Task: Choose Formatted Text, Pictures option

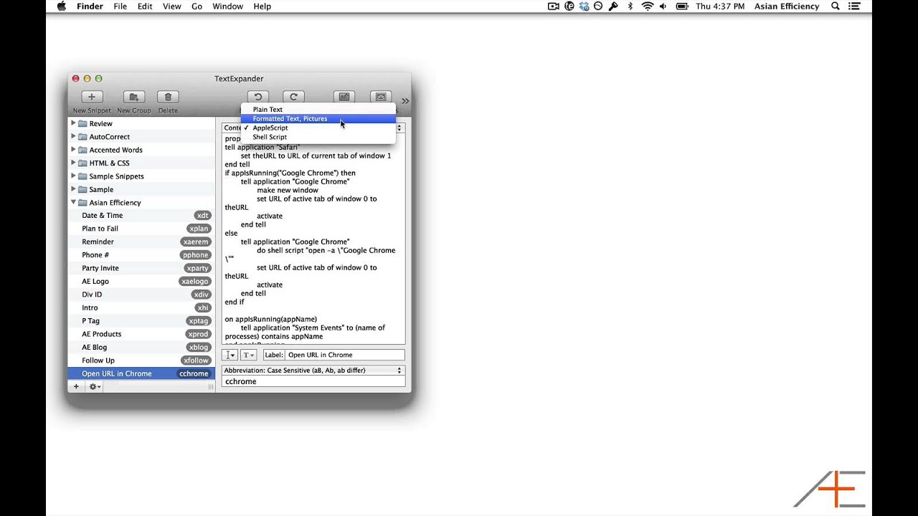Action: [x=318, y=119]
